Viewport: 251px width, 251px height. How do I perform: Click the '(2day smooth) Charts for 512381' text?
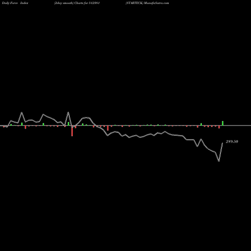pos(77,3)
